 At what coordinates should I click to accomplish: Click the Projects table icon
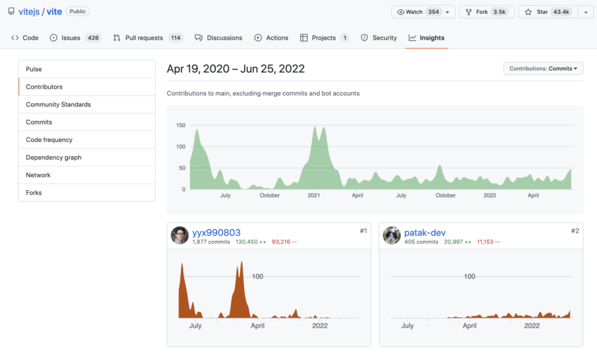(x=304, y=38)
